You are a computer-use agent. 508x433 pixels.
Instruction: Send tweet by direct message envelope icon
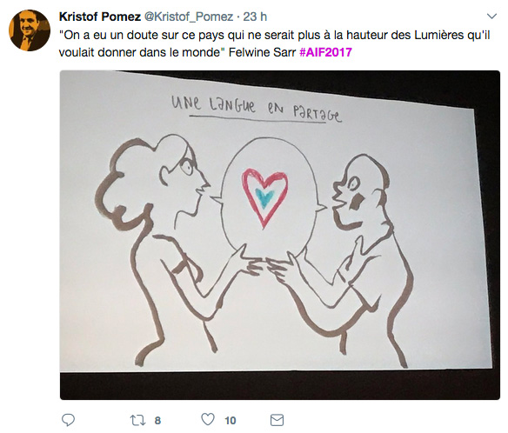point(277,420)
